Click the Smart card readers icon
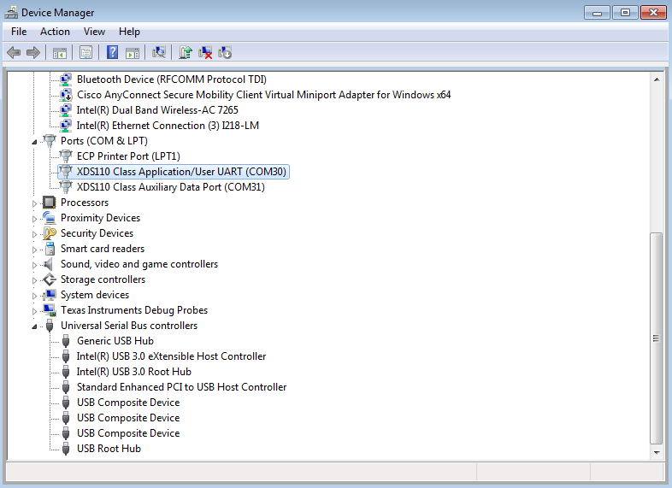 coord(50,249)
